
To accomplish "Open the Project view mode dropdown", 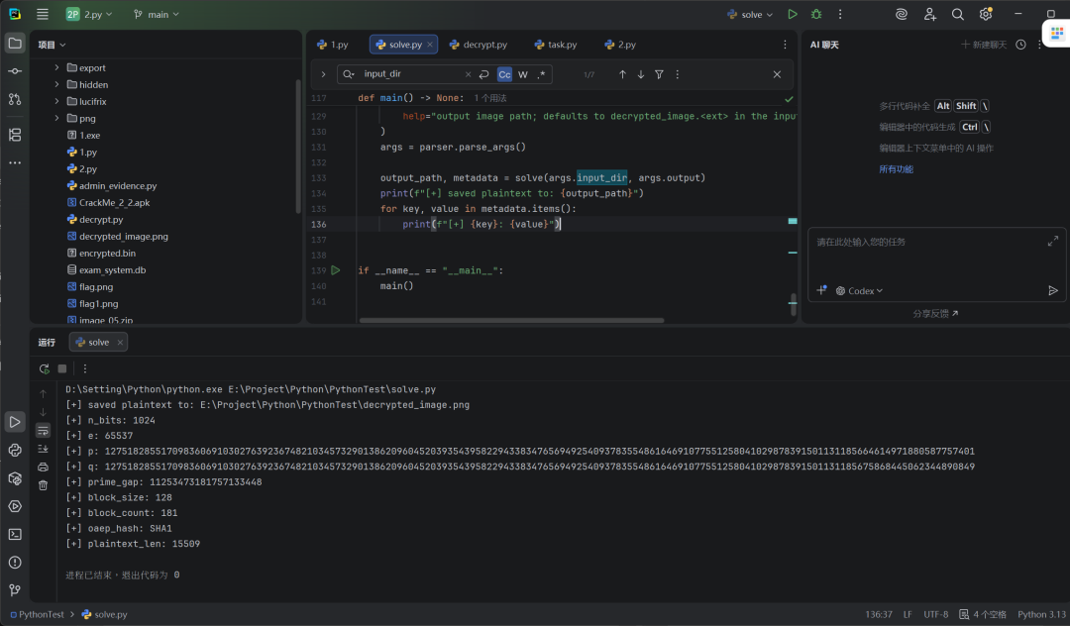I will (x=52, y=45).
